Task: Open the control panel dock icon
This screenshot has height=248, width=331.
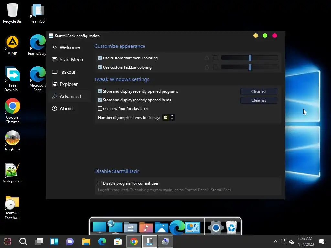Action: click(x=193, y=227)
